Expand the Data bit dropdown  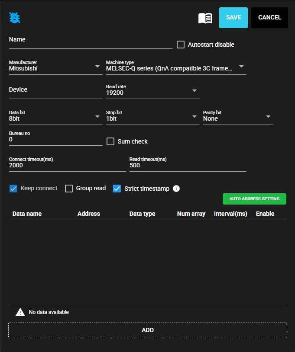click(x=55, y=118)
